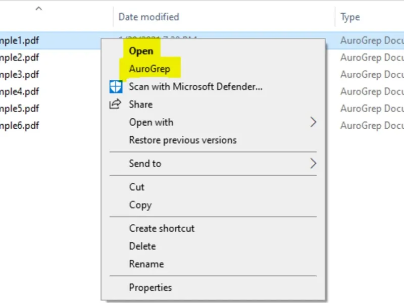This screenshot has height=303, width=404.
Task: Choose Scan with Microsoft Defender
Action: point(195,86)
